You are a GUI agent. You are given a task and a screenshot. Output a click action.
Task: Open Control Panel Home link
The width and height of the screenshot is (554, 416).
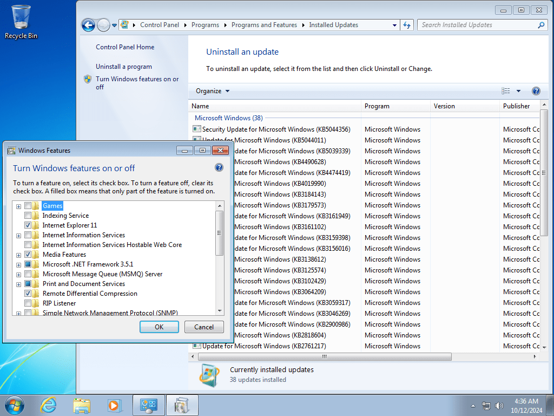[125, 47]
